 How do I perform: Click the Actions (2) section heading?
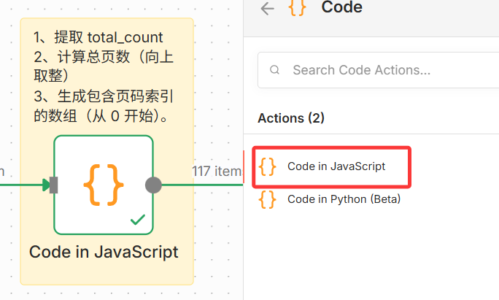point(291,118)
